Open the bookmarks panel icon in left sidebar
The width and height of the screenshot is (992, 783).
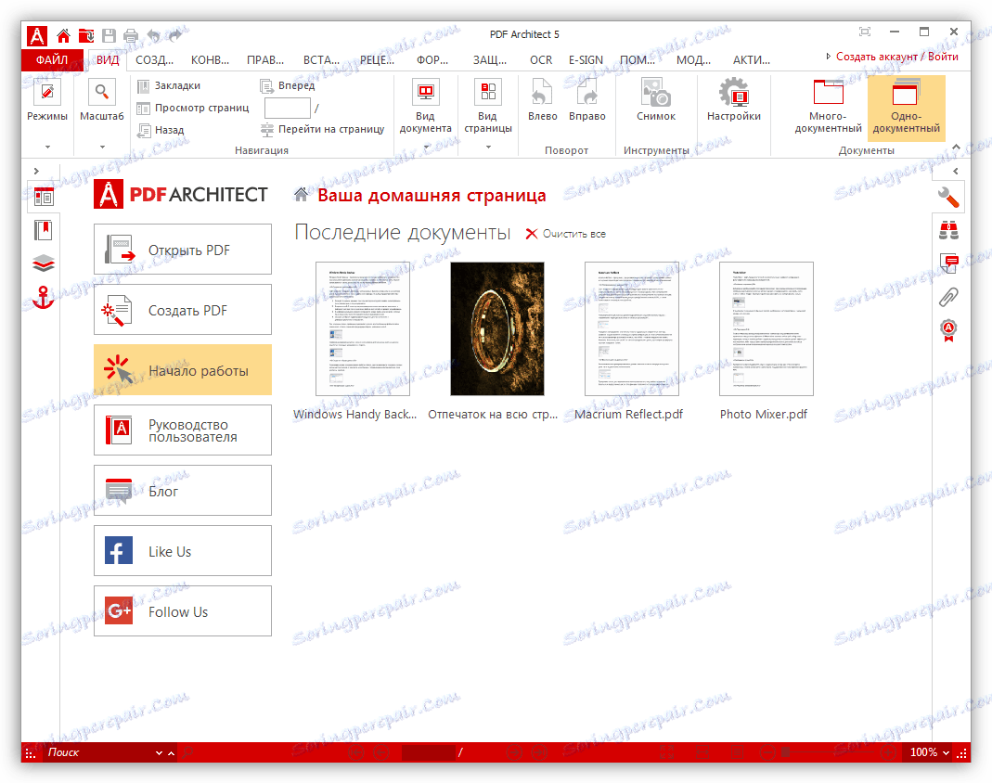tap(44, 230)
